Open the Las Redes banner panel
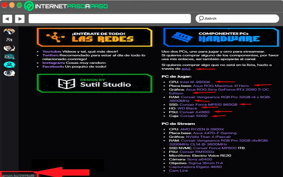This screenshot has width=283, height=177. pos(94,37)
